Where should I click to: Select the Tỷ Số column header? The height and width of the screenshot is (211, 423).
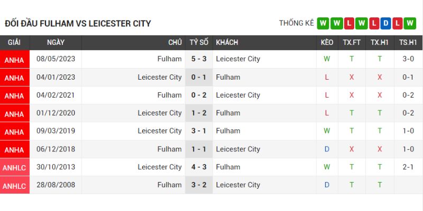[x=199, y=42]
